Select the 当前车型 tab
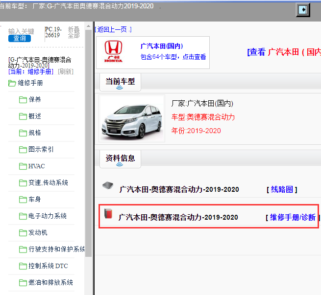321x295 pixels. [x=120, y=82]
